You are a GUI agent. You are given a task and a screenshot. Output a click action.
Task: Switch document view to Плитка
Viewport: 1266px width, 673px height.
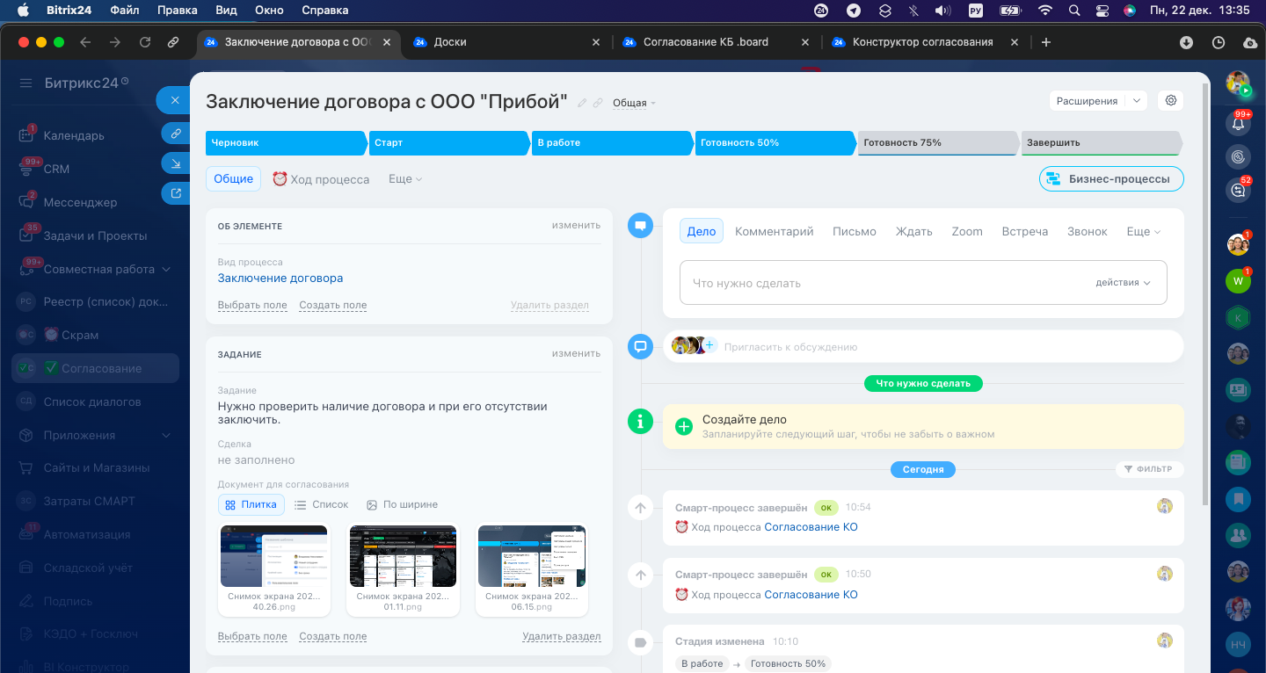251,504
